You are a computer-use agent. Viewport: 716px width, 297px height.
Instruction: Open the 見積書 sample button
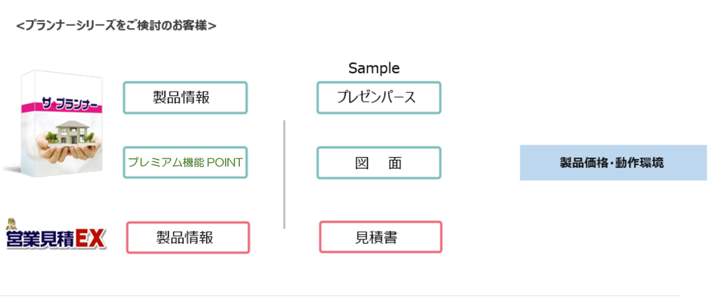(x=380, y=237)
